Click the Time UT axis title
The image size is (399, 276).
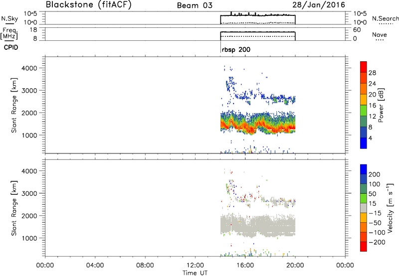(195, 273)
